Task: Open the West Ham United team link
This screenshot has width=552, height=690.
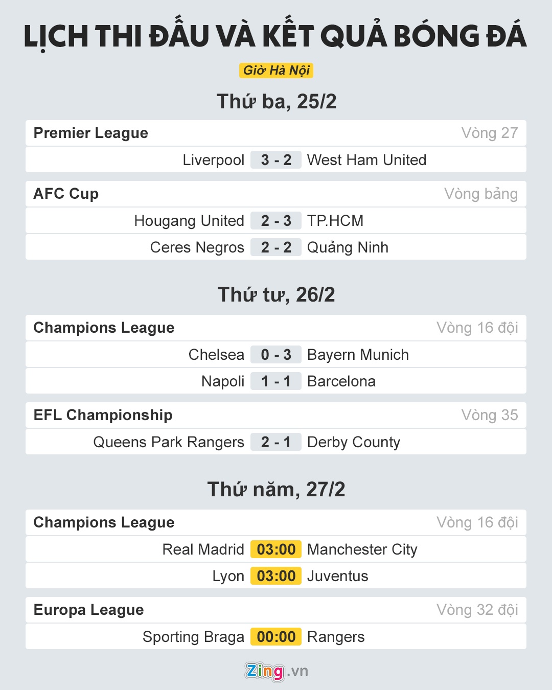Action: [x=366, y=160]
